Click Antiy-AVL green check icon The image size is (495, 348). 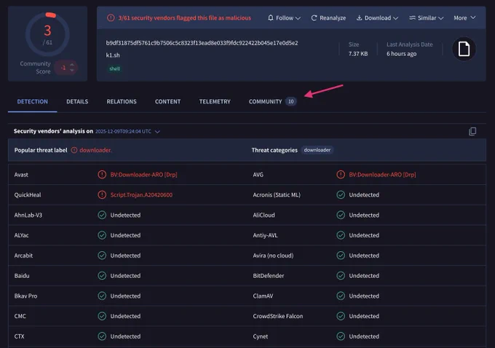click(x=341, y=235)
